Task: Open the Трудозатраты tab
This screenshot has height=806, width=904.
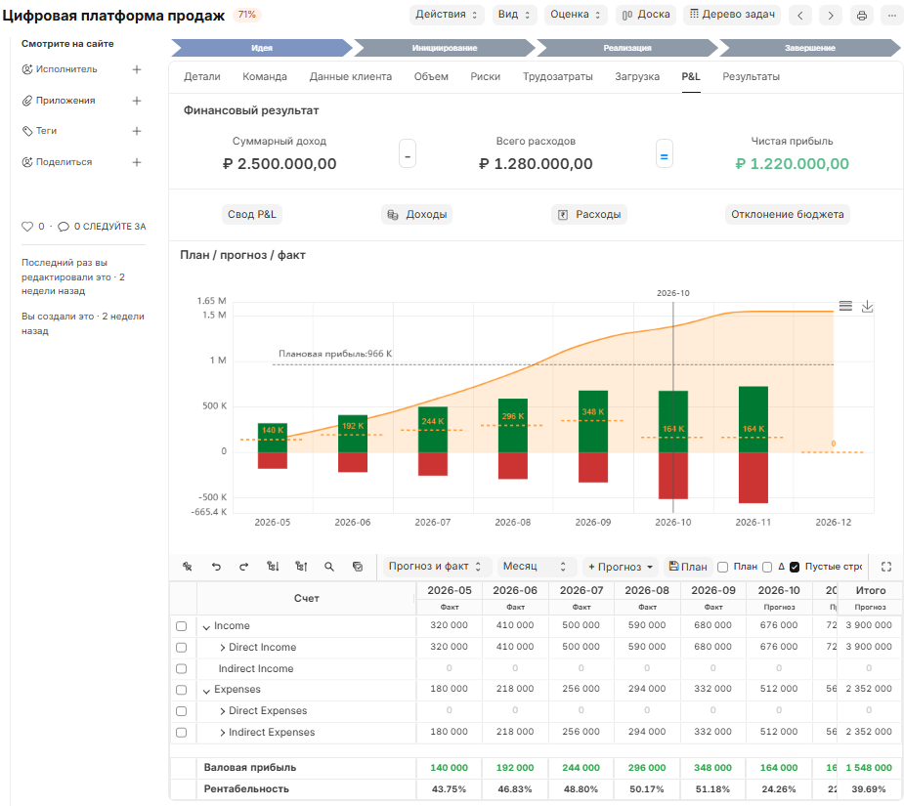Action: pyautogui.click(x=557, y=76)
